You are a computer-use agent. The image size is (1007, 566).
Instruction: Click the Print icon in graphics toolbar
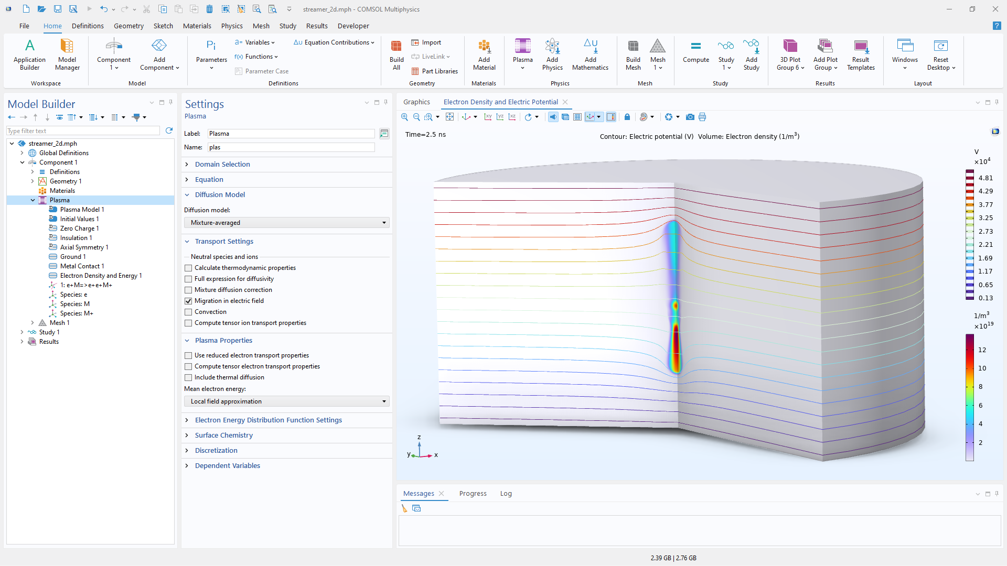[702, 117]
